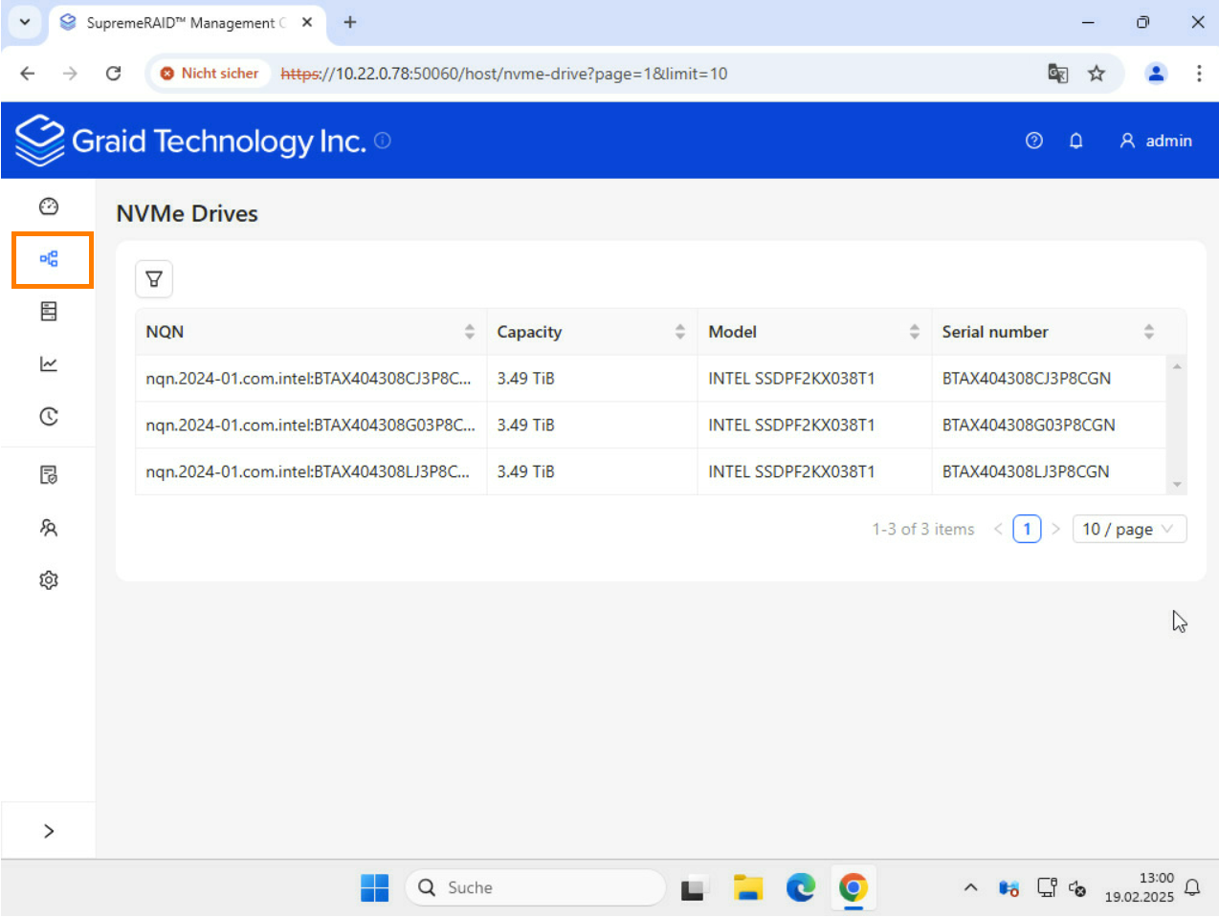Click the previous page arrow
1219x917 pixels.
tap(998, 529)
